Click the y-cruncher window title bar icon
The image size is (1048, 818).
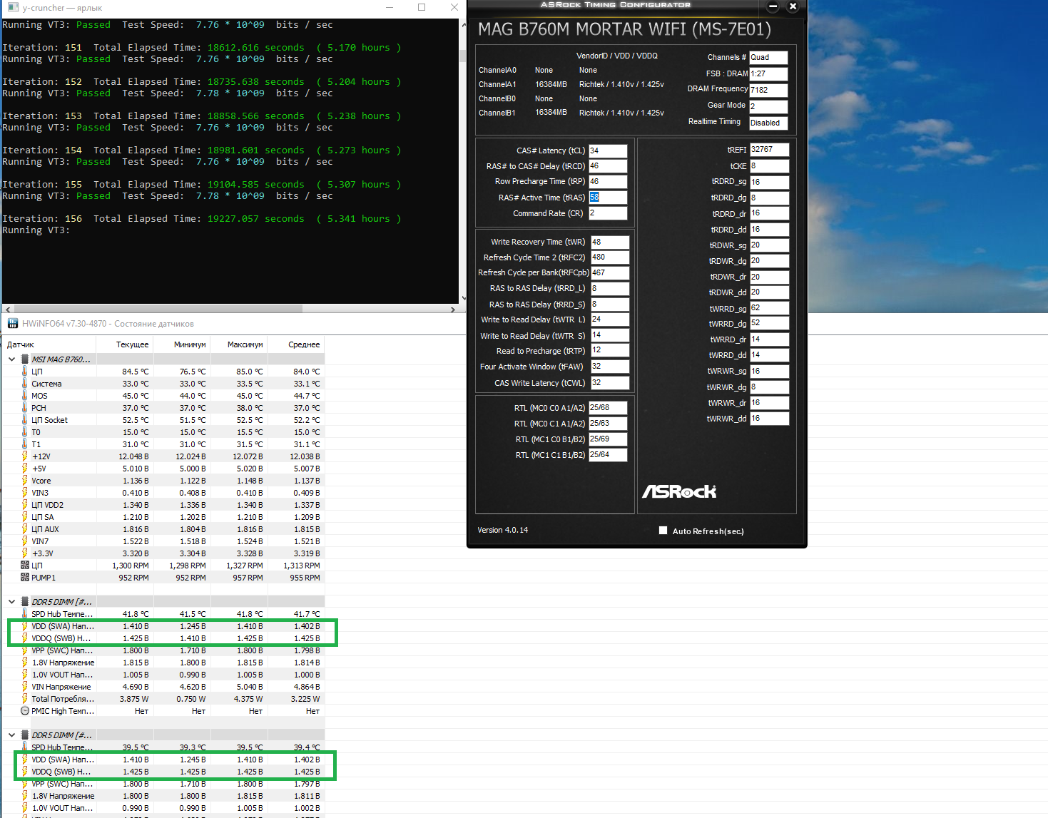click(x=12, y=7)
